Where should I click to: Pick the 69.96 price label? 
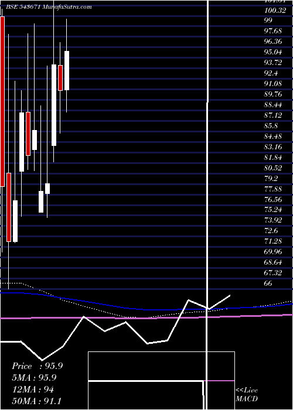(273, 252)
